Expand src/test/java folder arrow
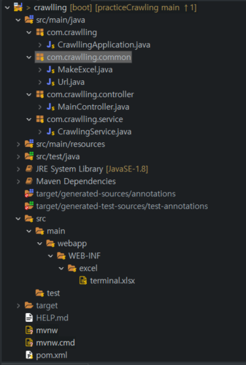The height and width of the screenshot is (365, 246). [18, 157]
